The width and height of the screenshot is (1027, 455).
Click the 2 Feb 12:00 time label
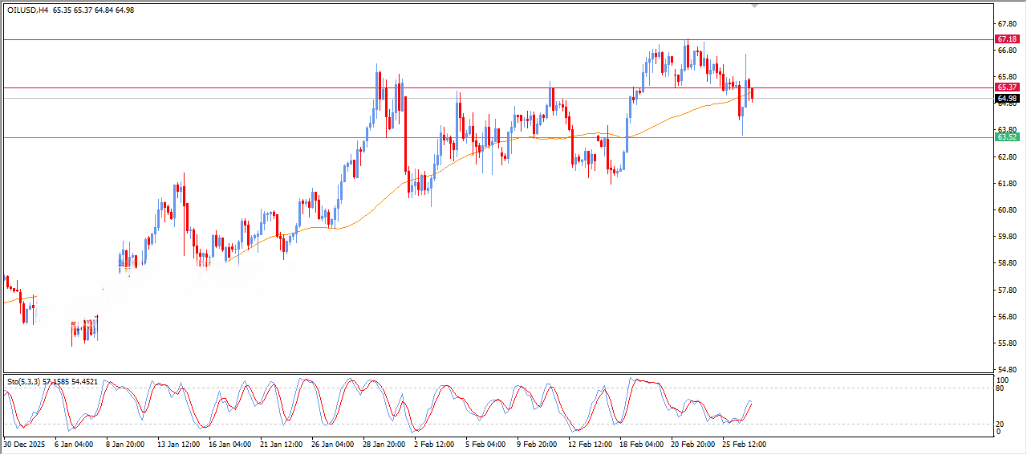point(433,444)
